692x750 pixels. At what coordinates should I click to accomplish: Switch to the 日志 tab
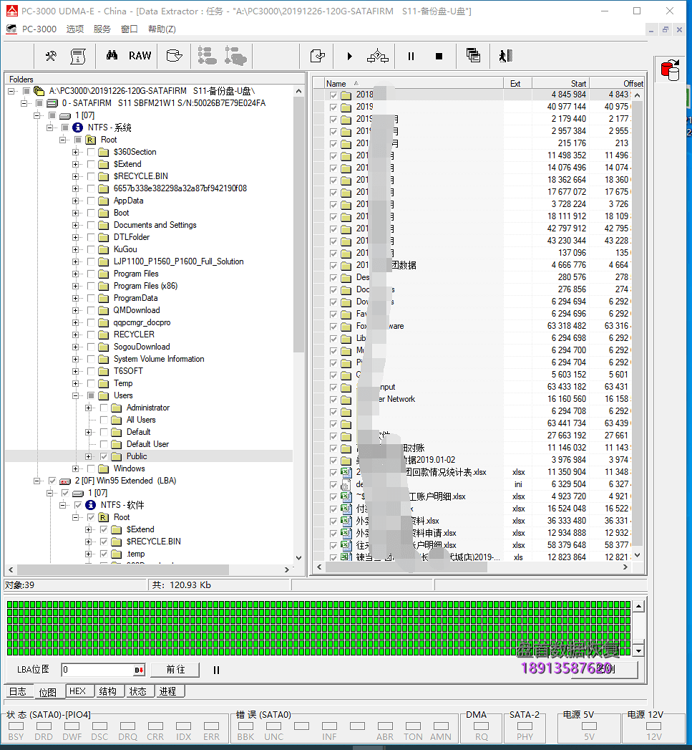coord(18,691)
